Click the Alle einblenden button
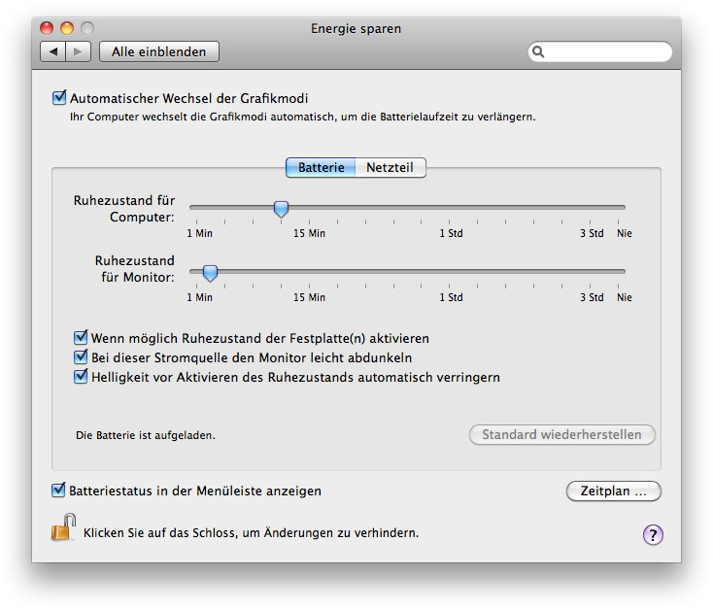Image resolution: width=713 pixels, height=609 pixels. [159, 51]
